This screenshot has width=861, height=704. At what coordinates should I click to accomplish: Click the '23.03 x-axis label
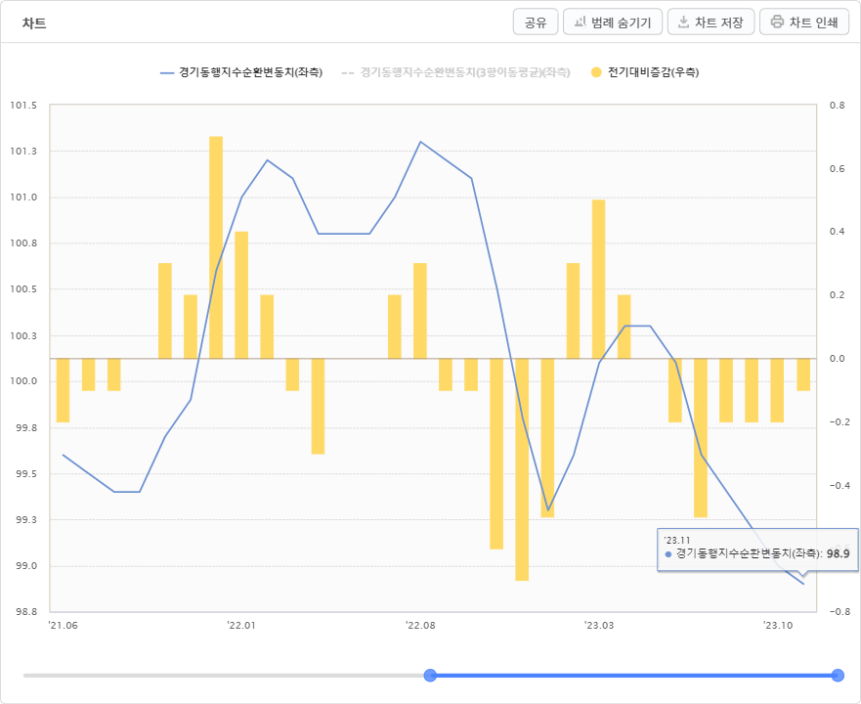point(599,626)
